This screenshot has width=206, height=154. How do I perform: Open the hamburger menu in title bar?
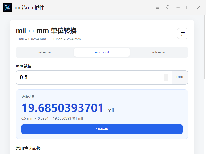click(157, 7)
